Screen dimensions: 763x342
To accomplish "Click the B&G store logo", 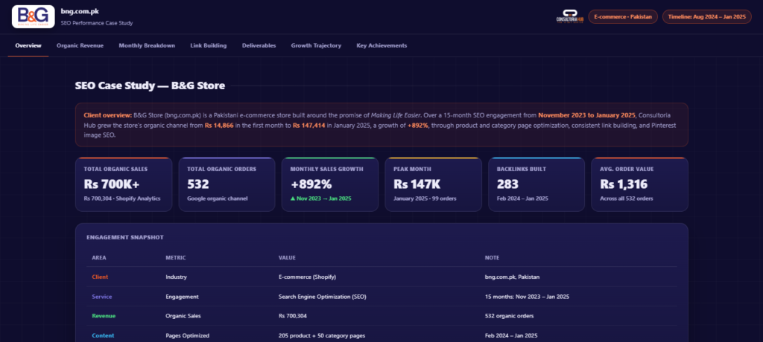I will 33,16.
